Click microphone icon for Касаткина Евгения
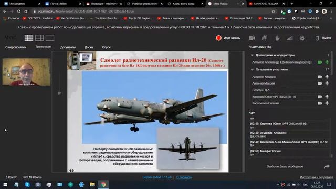 coord(327,103)
